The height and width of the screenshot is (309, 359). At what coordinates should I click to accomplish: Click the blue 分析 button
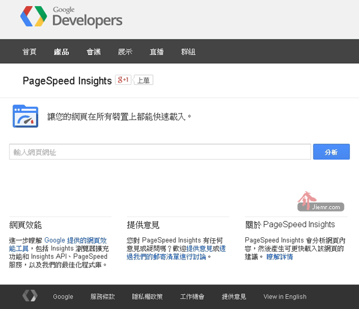331,152
